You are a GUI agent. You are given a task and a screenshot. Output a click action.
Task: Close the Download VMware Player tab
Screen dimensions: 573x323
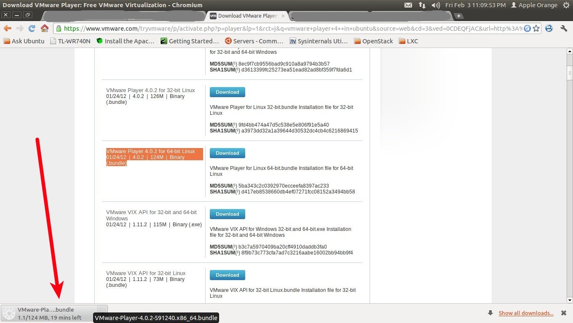[283, 16]
